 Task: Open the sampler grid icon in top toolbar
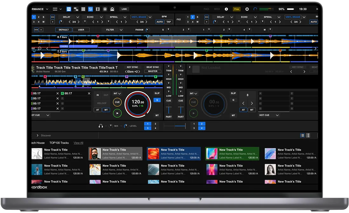point(83,9)
